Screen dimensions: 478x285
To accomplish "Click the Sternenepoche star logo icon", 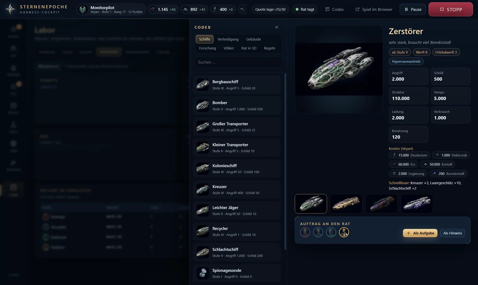I will 10,9.
